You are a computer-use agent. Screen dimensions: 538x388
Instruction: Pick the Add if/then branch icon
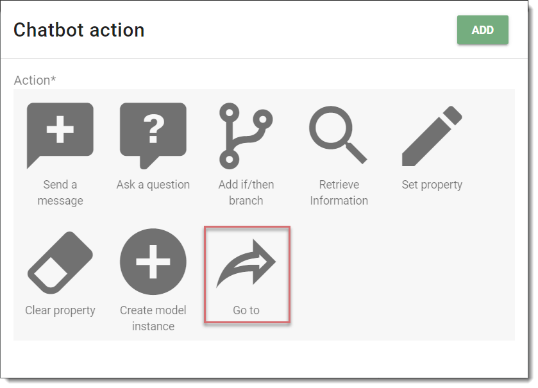click(246, 135)
